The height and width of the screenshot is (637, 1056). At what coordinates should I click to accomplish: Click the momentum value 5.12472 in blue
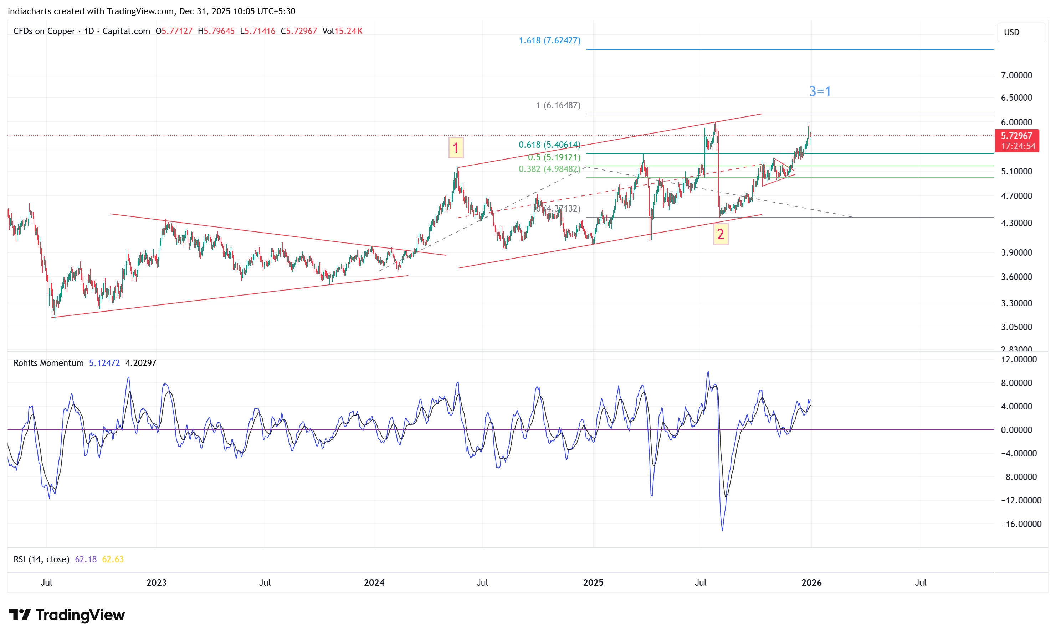tap(104, 363)
